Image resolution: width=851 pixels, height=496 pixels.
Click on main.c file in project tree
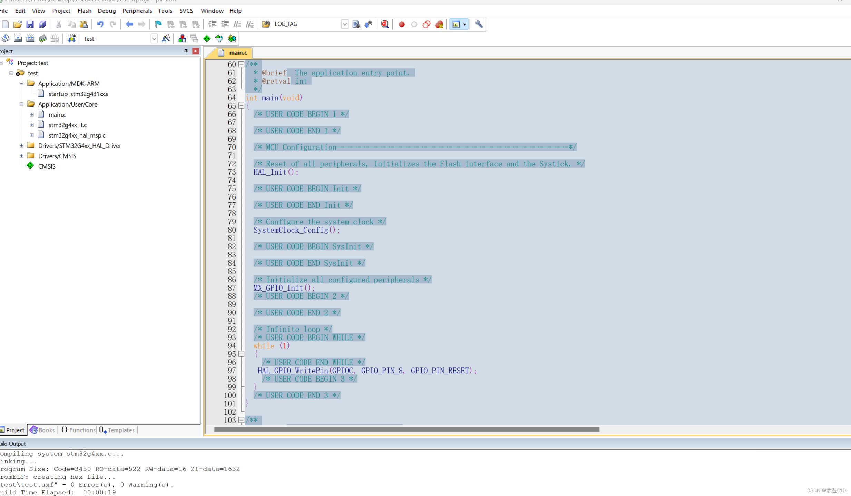pos(57,114)
